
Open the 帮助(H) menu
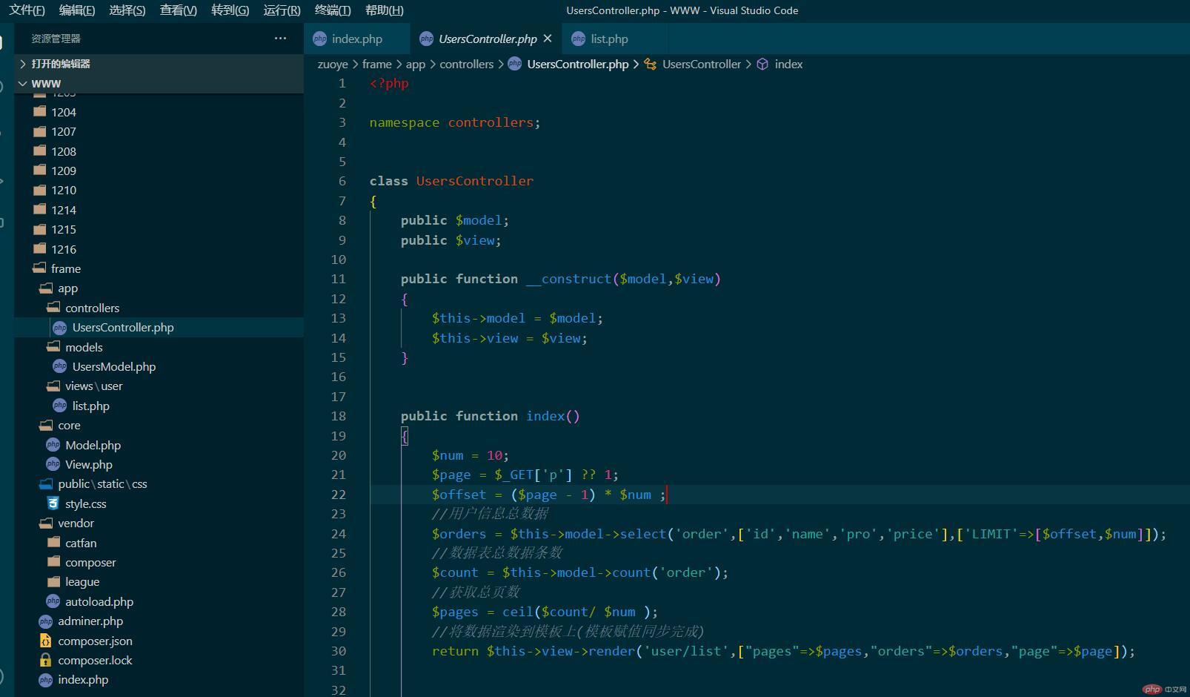pos(385,10)
